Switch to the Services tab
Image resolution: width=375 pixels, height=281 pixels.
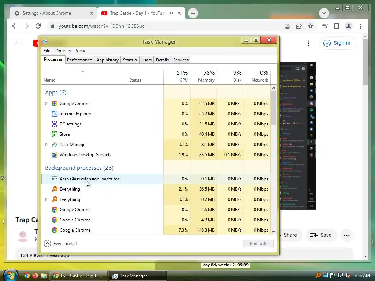click(181, 60)
